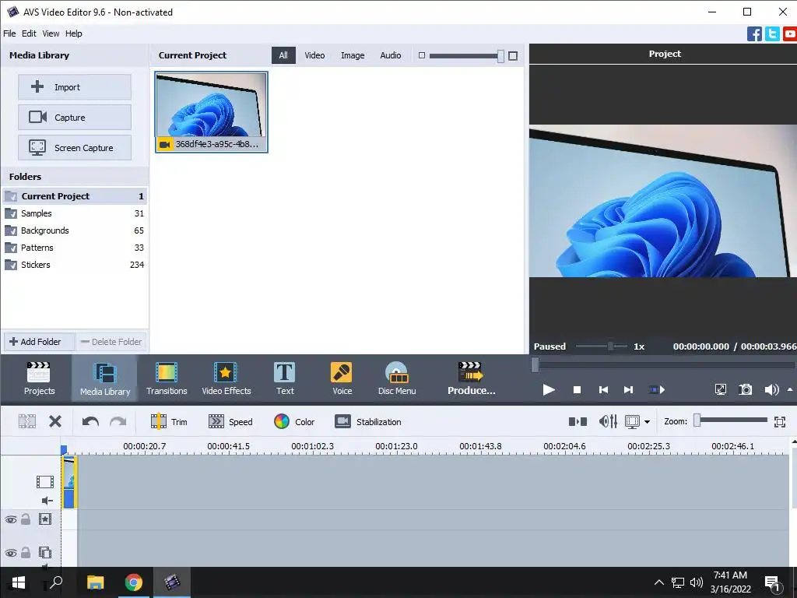Expand the volume arrow beside speaker
The image size is (797, 598).
790,389
